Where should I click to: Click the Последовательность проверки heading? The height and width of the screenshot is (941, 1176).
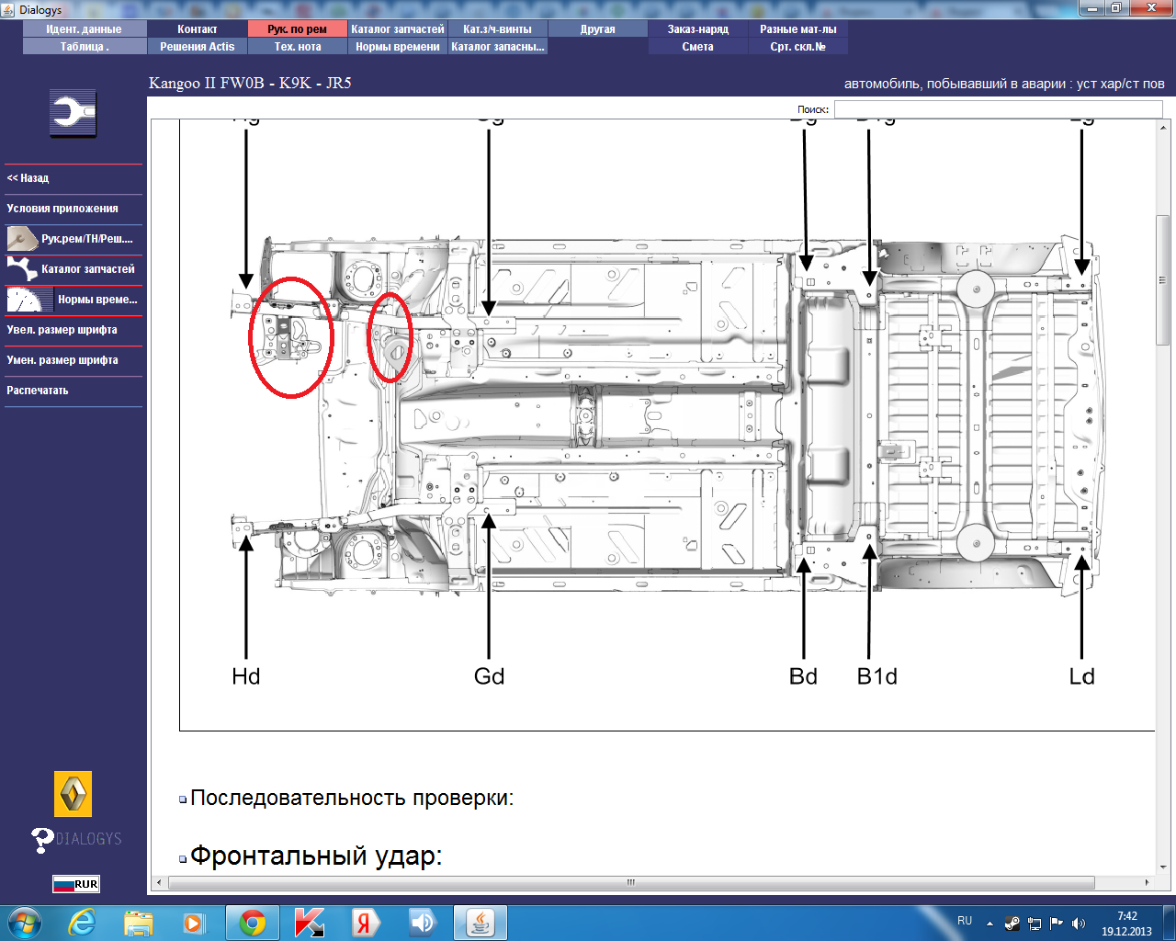click(352, 798)
